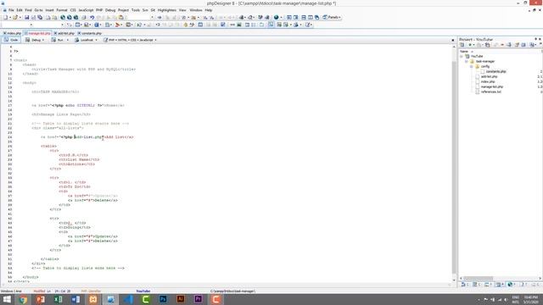Screen dimensions: 543x305
Task: Select the manage-list.php editor tab
Action: click(x=37, y=33)
